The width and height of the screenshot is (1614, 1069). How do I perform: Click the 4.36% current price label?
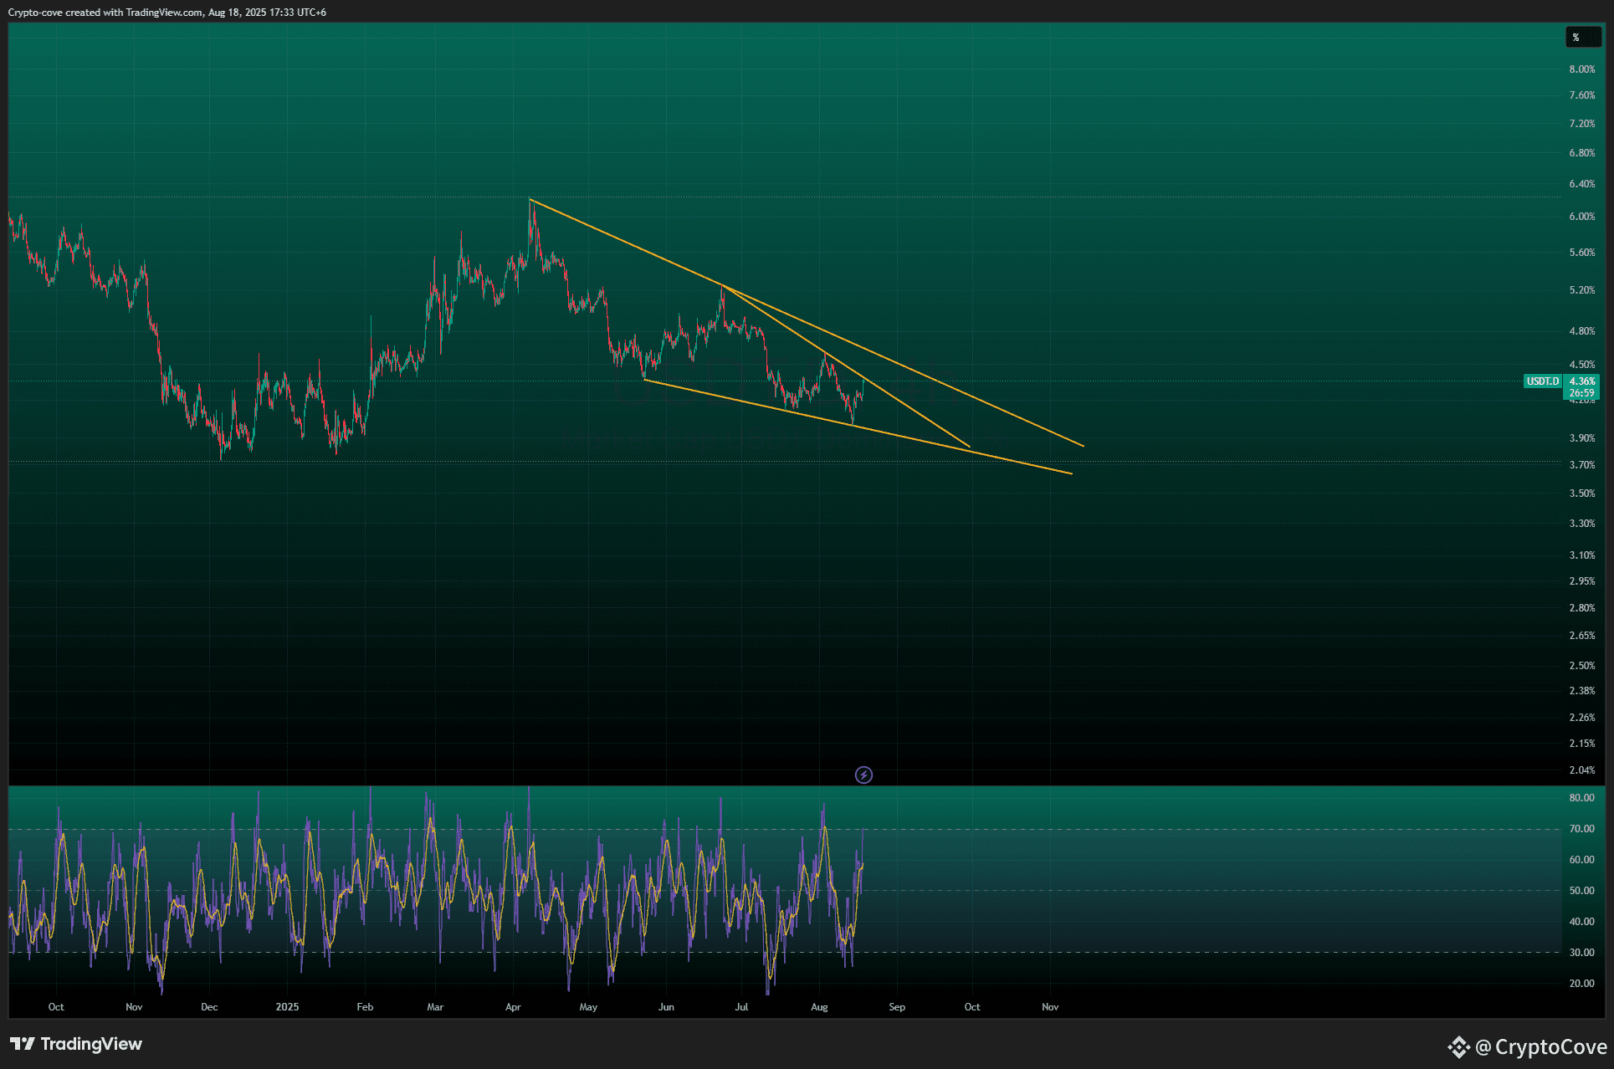tap(1581, 381)
